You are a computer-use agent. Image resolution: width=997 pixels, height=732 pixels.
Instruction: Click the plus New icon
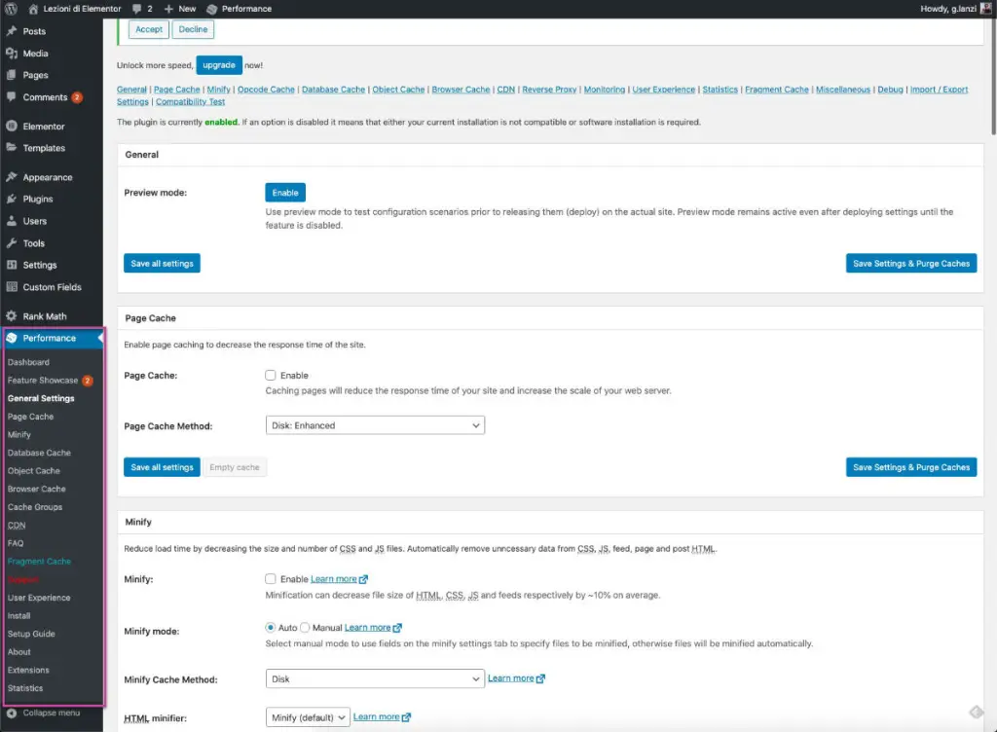tap(168, 9)
